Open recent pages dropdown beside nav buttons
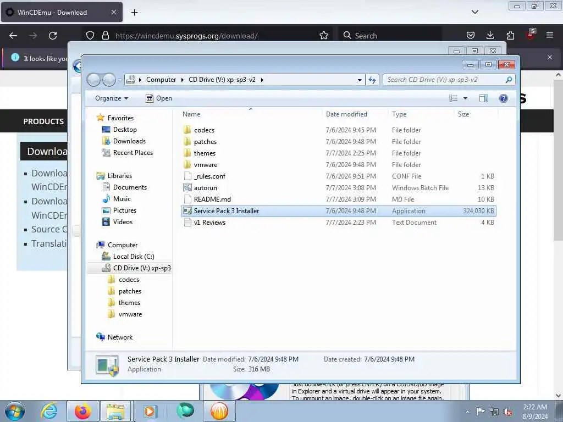 (119, 80)
